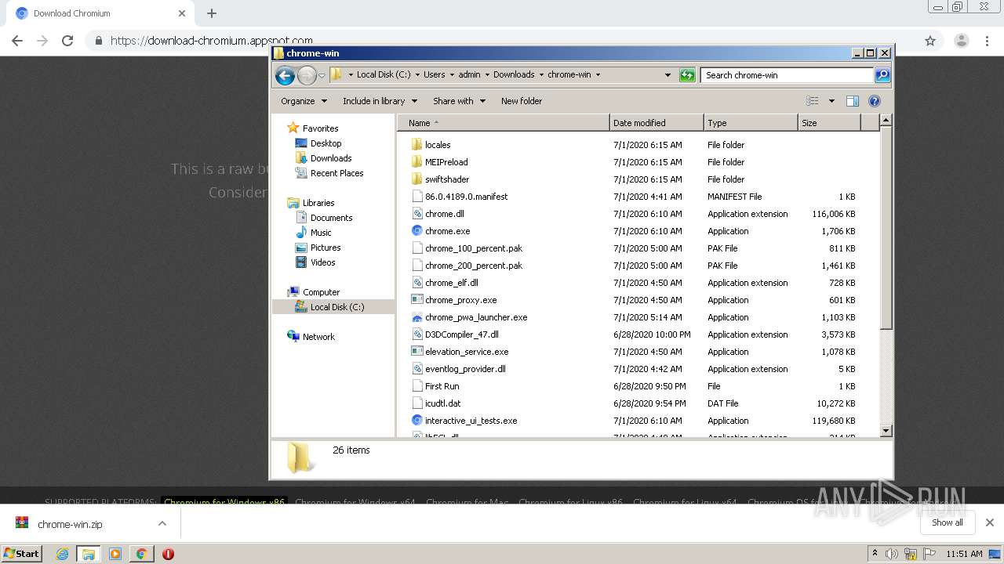Select the D3DCompiler_47.dll file name

tap(461, 334)
